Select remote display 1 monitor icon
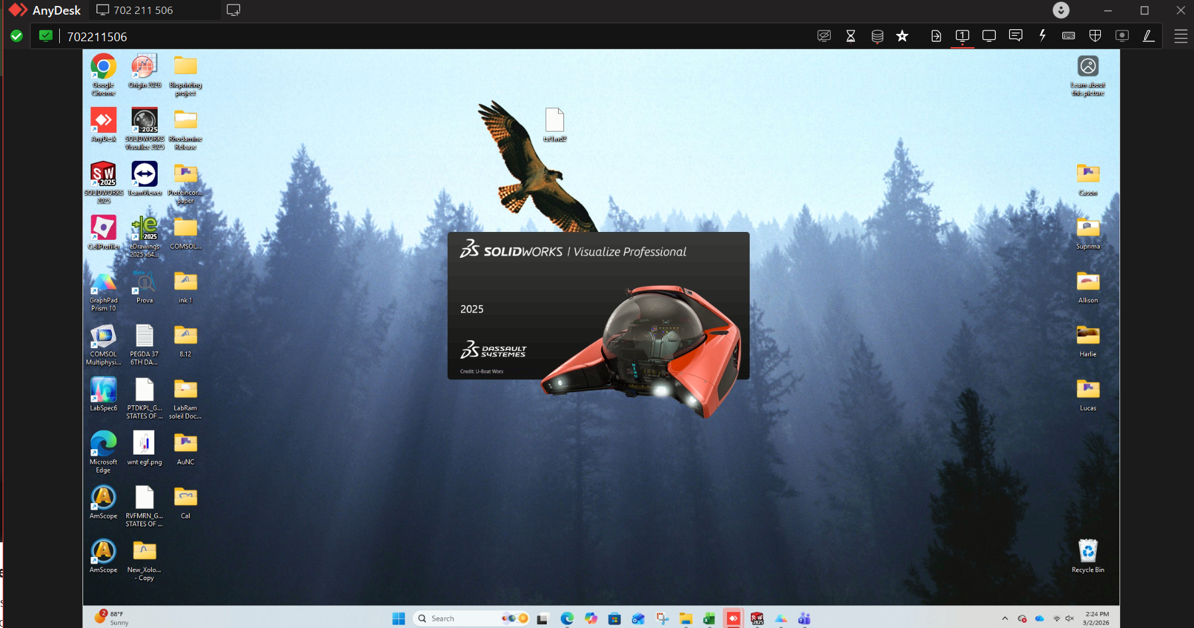 click(963, 36)
